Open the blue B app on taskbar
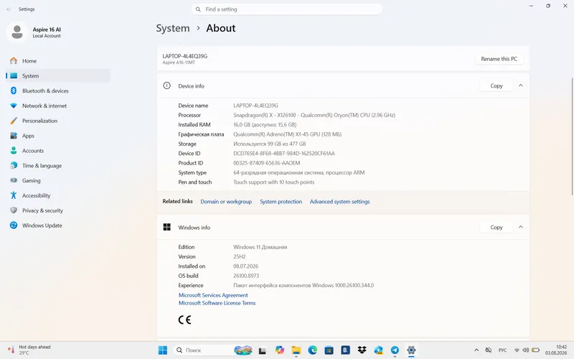The height and width of the screenshot is (359, 574). (x=345, y=350)
